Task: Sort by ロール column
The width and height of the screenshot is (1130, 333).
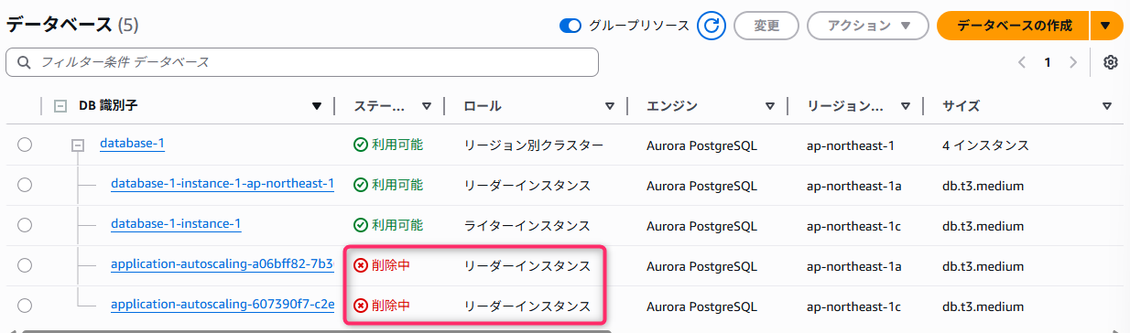Action: pyautogui.click(x=610, y=106)
